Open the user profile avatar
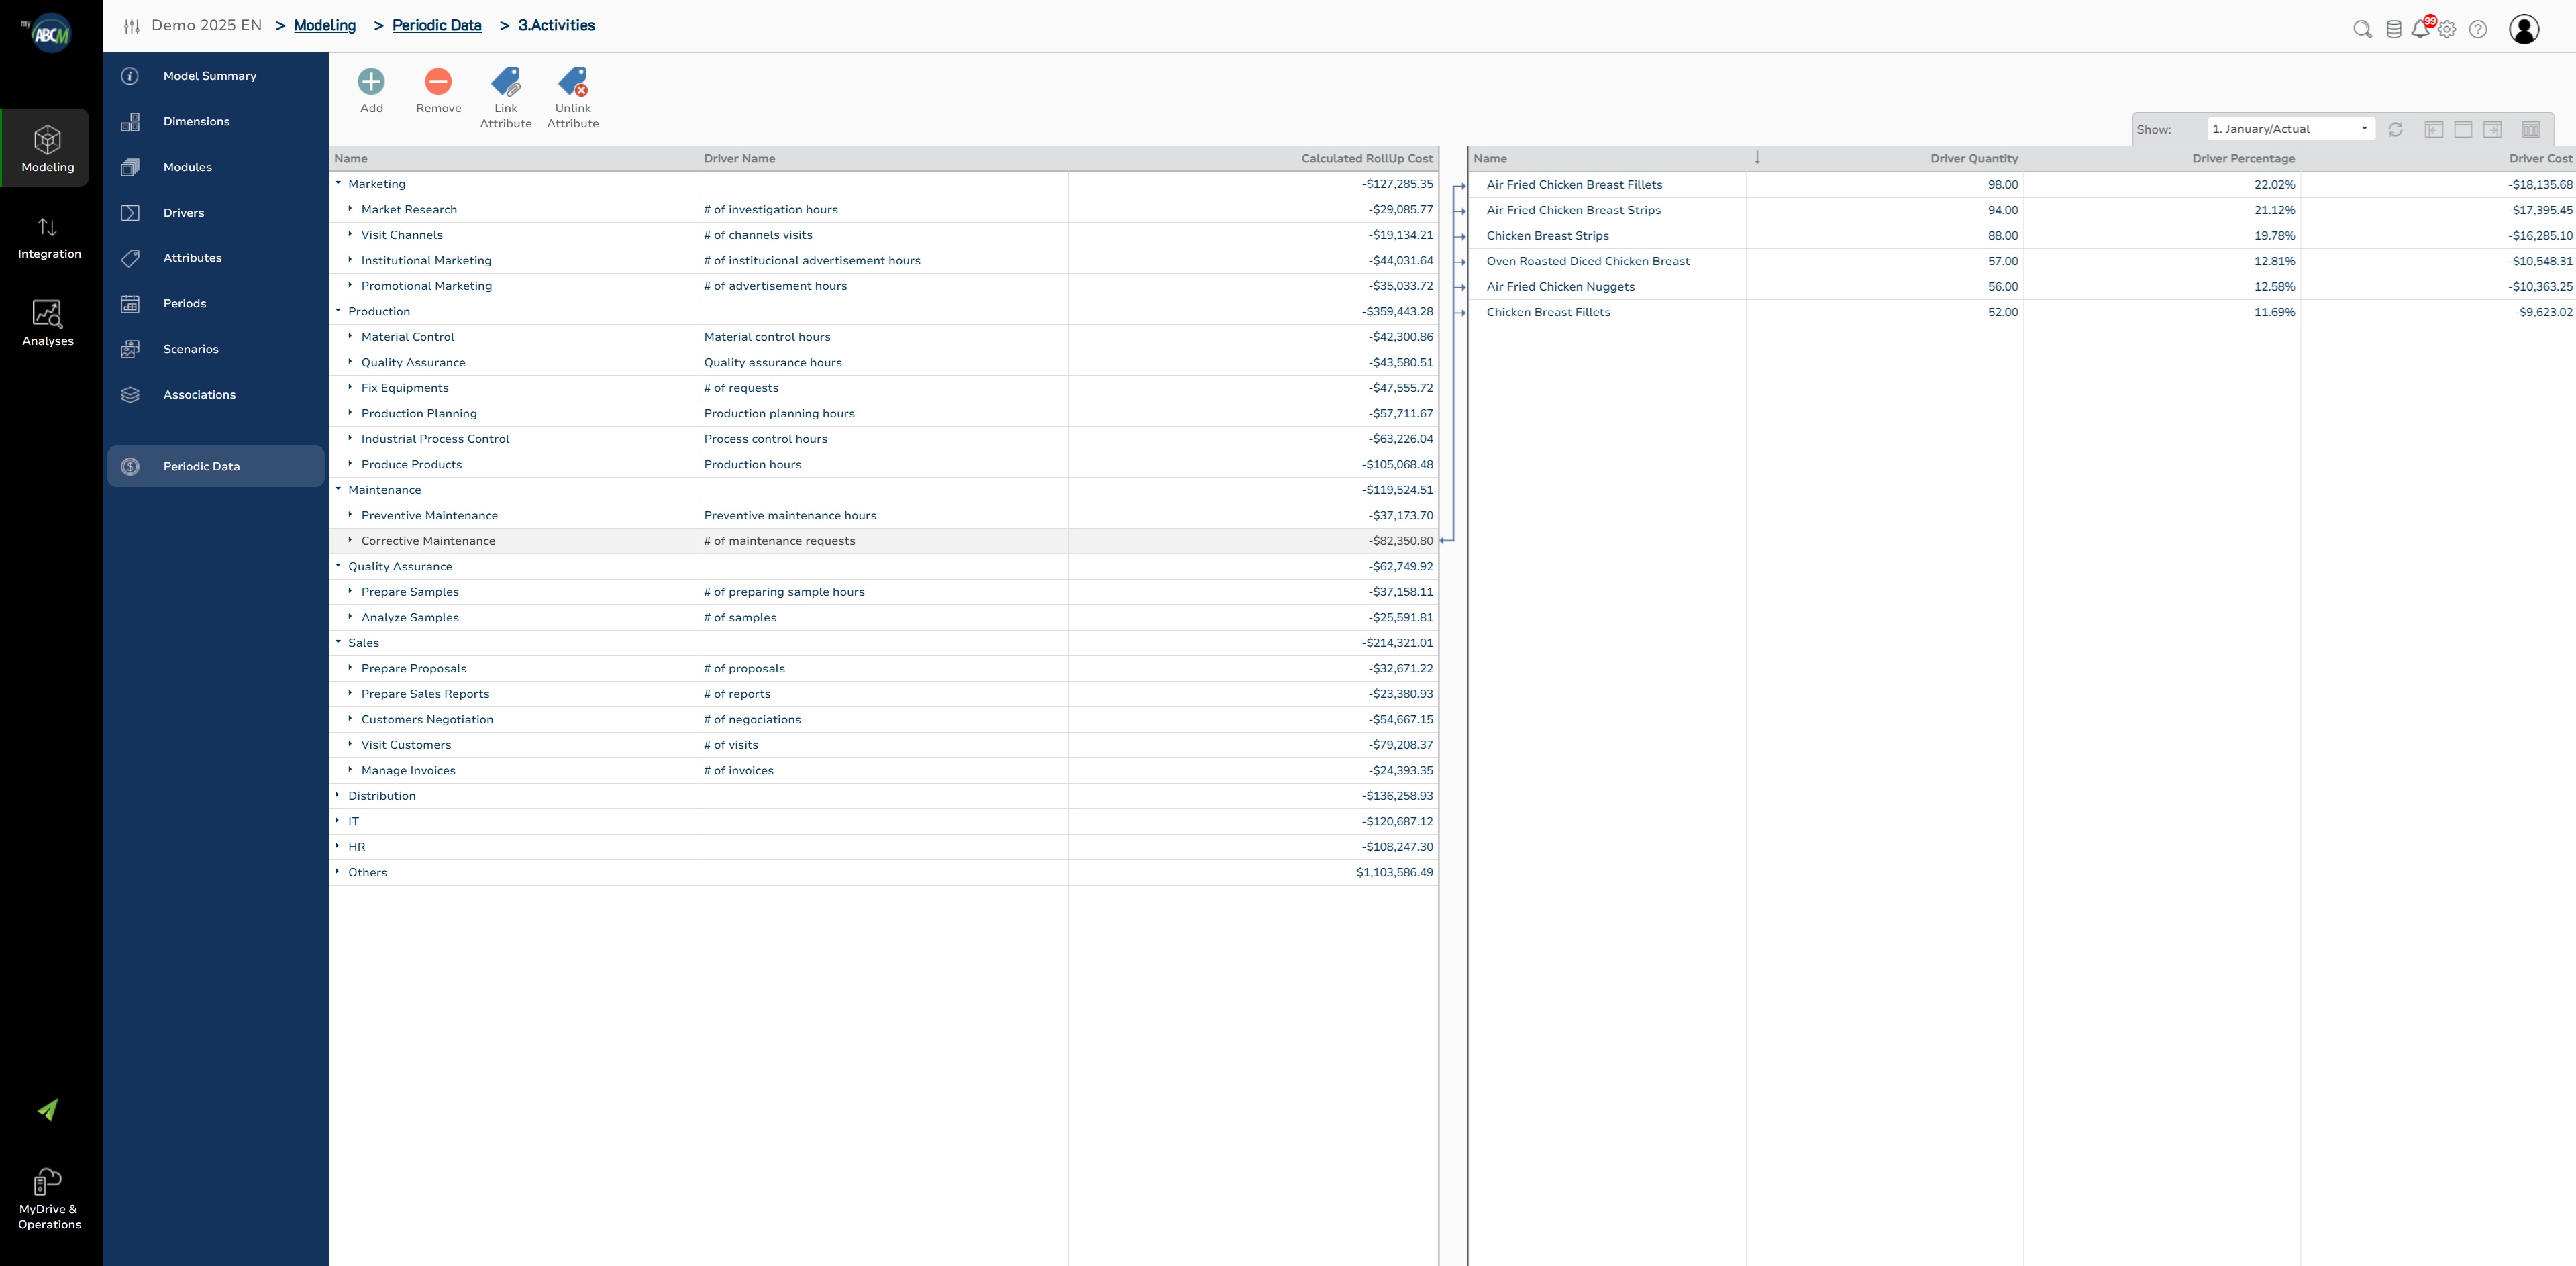This screenshot has height=1266, width=2576. coord(2524,29)
